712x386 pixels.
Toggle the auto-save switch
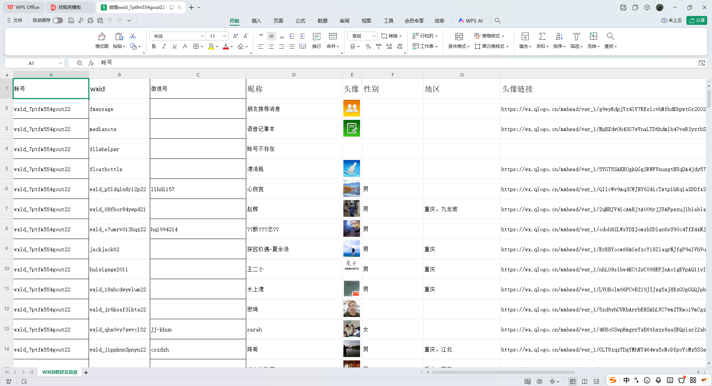[x=58, y=20]
